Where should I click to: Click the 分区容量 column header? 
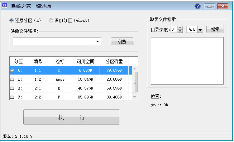[x=114, y=61]
